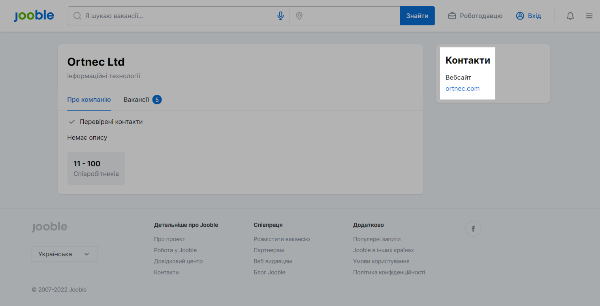This screenshot has width=600, height=306.
Task: Open the Роботодавцю link
Action: coord(475,16)
